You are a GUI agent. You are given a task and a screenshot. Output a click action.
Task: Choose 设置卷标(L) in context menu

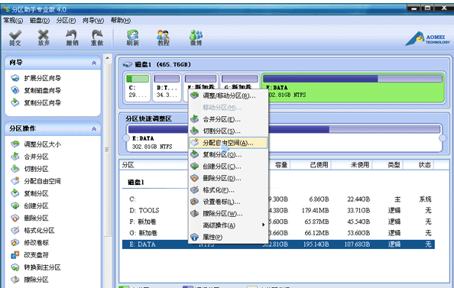pos(229,202)
